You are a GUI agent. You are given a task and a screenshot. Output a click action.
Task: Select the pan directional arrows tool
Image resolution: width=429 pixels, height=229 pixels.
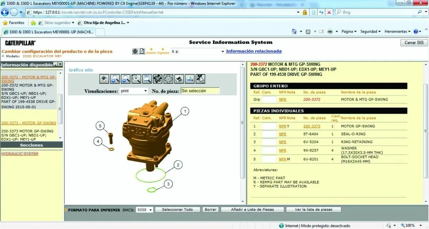[x=168, y=79]
